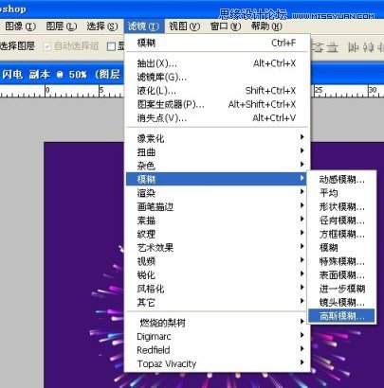Screen dimensions: 384x388
Task: Choose 形状模糊... option
Action: [341, 207]
